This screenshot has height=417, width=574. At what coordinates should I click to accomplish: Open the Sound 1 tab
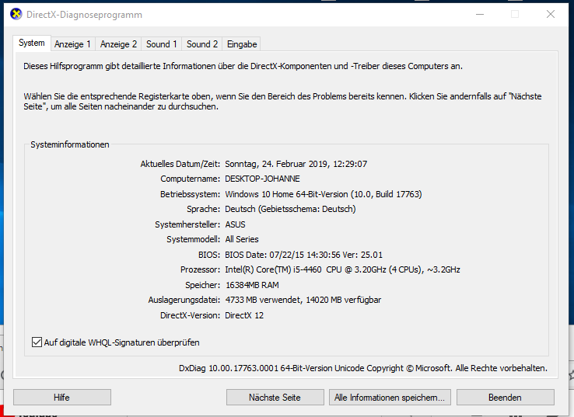click(x=162, y=44)
